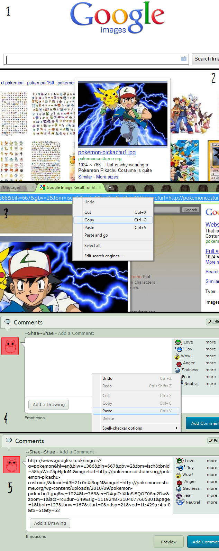This screenshot has height=551, width=219.
Task: Click ~Shae--Shae username above the pasted URL comment
Action: point(40,452)
